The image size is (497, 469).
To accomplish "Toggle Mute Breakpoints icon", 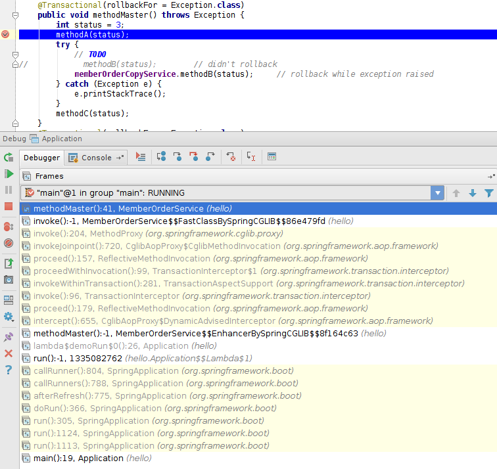I will 9,243.
